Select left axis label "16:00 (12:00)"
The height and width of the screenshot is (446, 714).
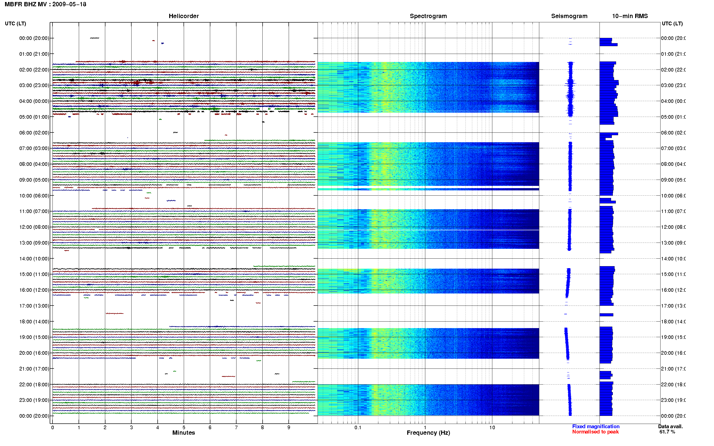coord(34,290)
